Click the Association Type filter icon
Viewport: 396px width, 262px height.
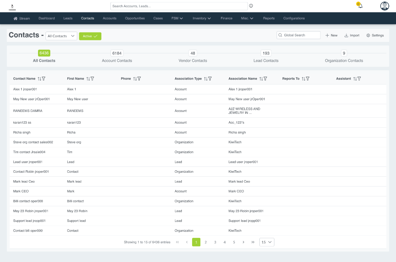210,79
